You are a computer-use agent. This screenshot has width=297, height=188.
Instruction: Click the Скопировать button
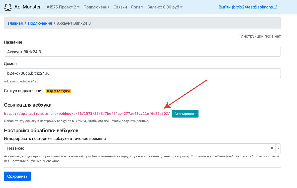pyautogui.click(x=185, y=114)
